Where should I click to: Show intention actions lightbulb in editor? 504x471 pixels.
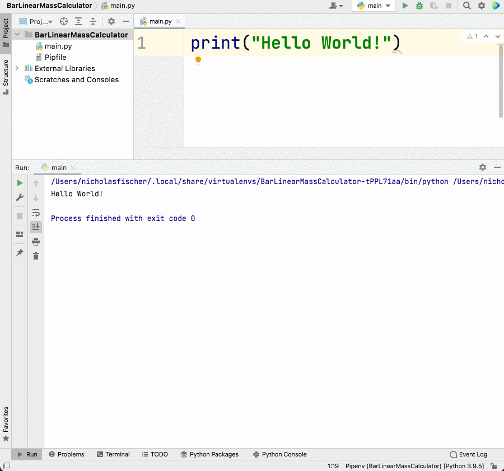pos(198,60)
